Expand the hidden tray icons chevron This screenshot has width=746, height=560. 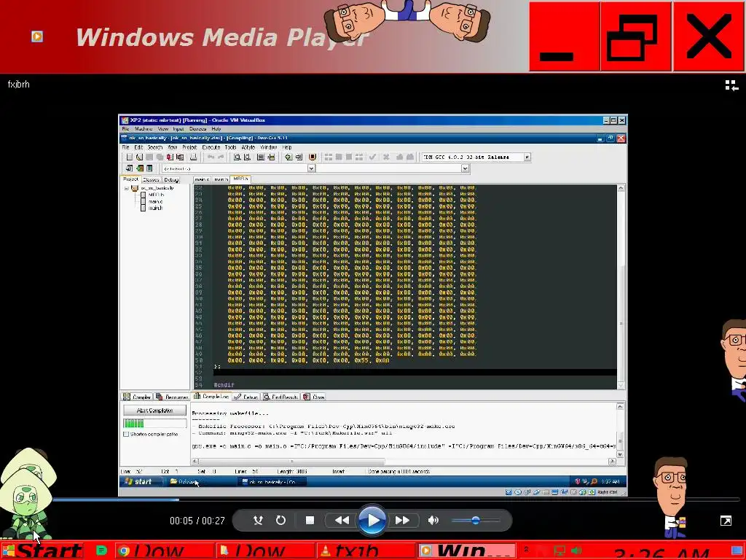[x=526, y=551]
